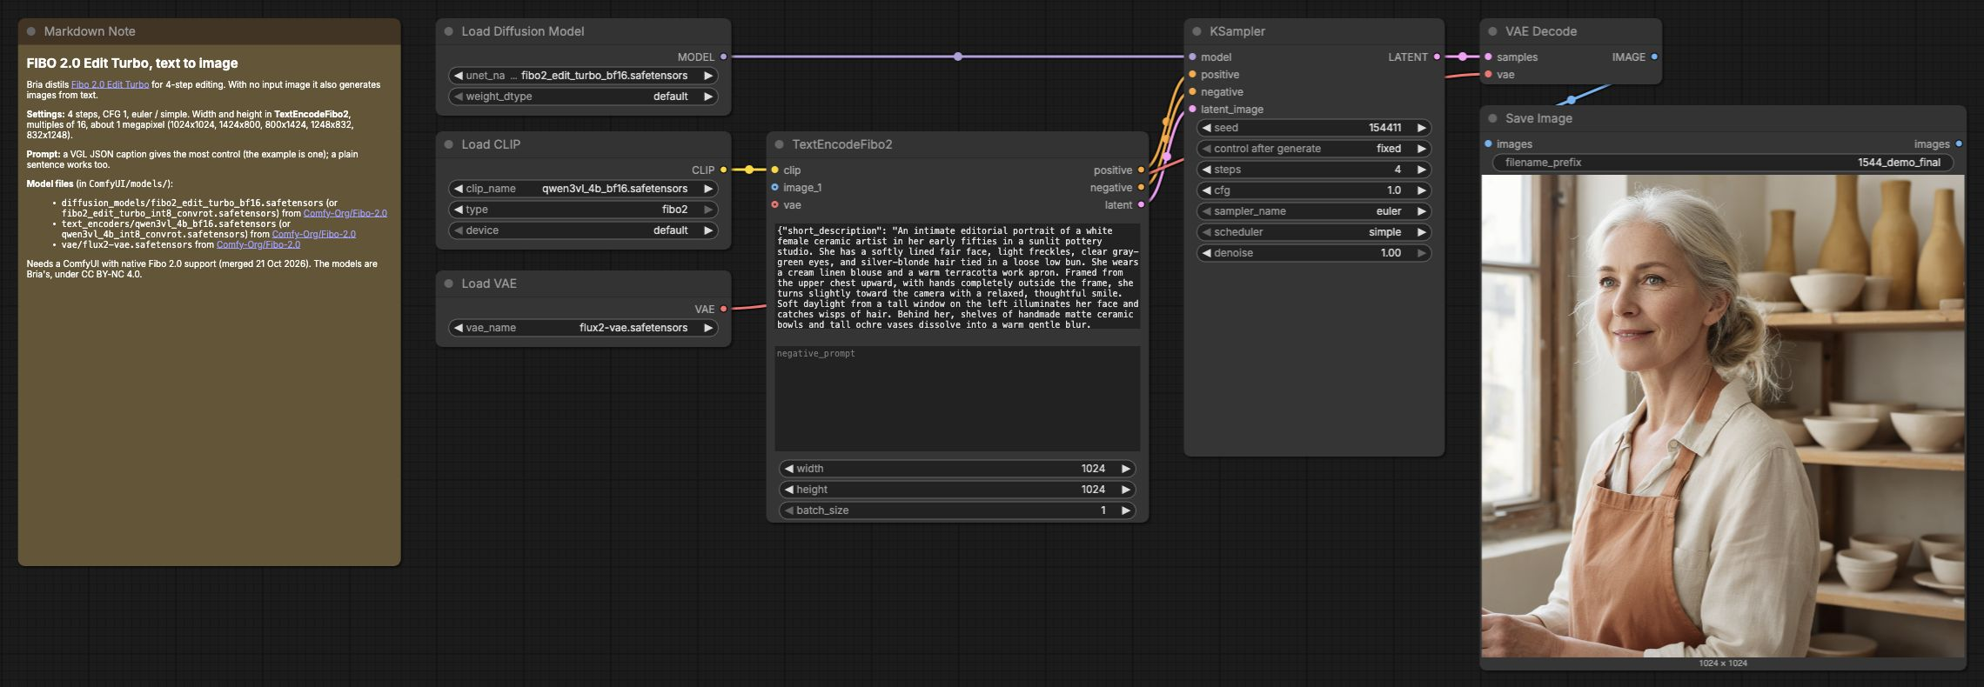Screen dimensions: 1984x687
Task: Click the latent_image input port on KSampler
Action: click(x=1192, y=110)
